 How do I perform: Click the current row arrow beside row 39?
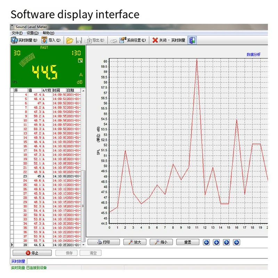[x=12, y=245]
